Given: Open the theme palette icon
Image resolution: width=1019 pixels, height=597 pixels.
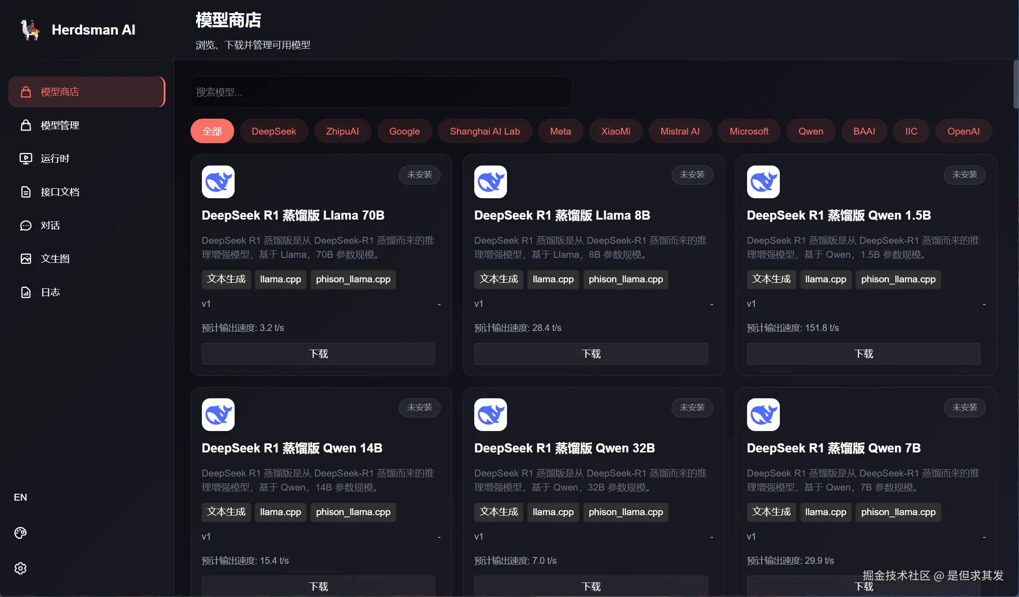Looking at the screenshot, I should click(x=20, y=532).
